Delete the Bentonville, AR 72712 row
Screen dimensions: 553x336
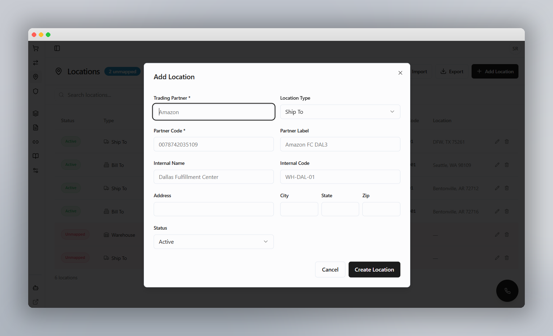507,188
